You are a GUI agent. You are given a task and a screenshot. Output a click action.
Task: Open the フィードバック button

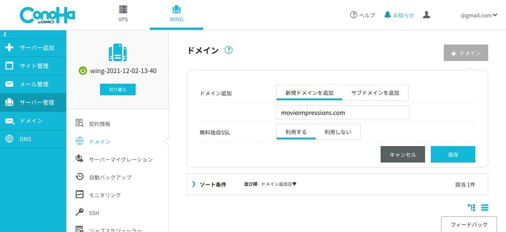[x=469, y=224]
